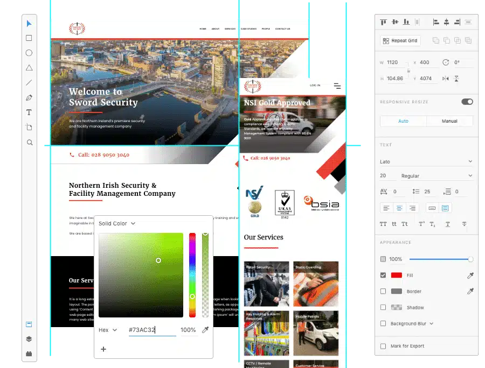Choose the Line tool

click(29, 82)
